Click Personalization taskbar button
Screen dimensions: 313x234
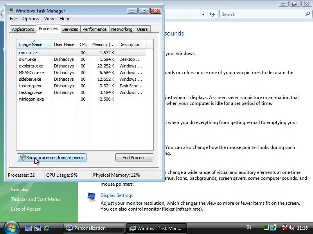(x=94, y=228)
